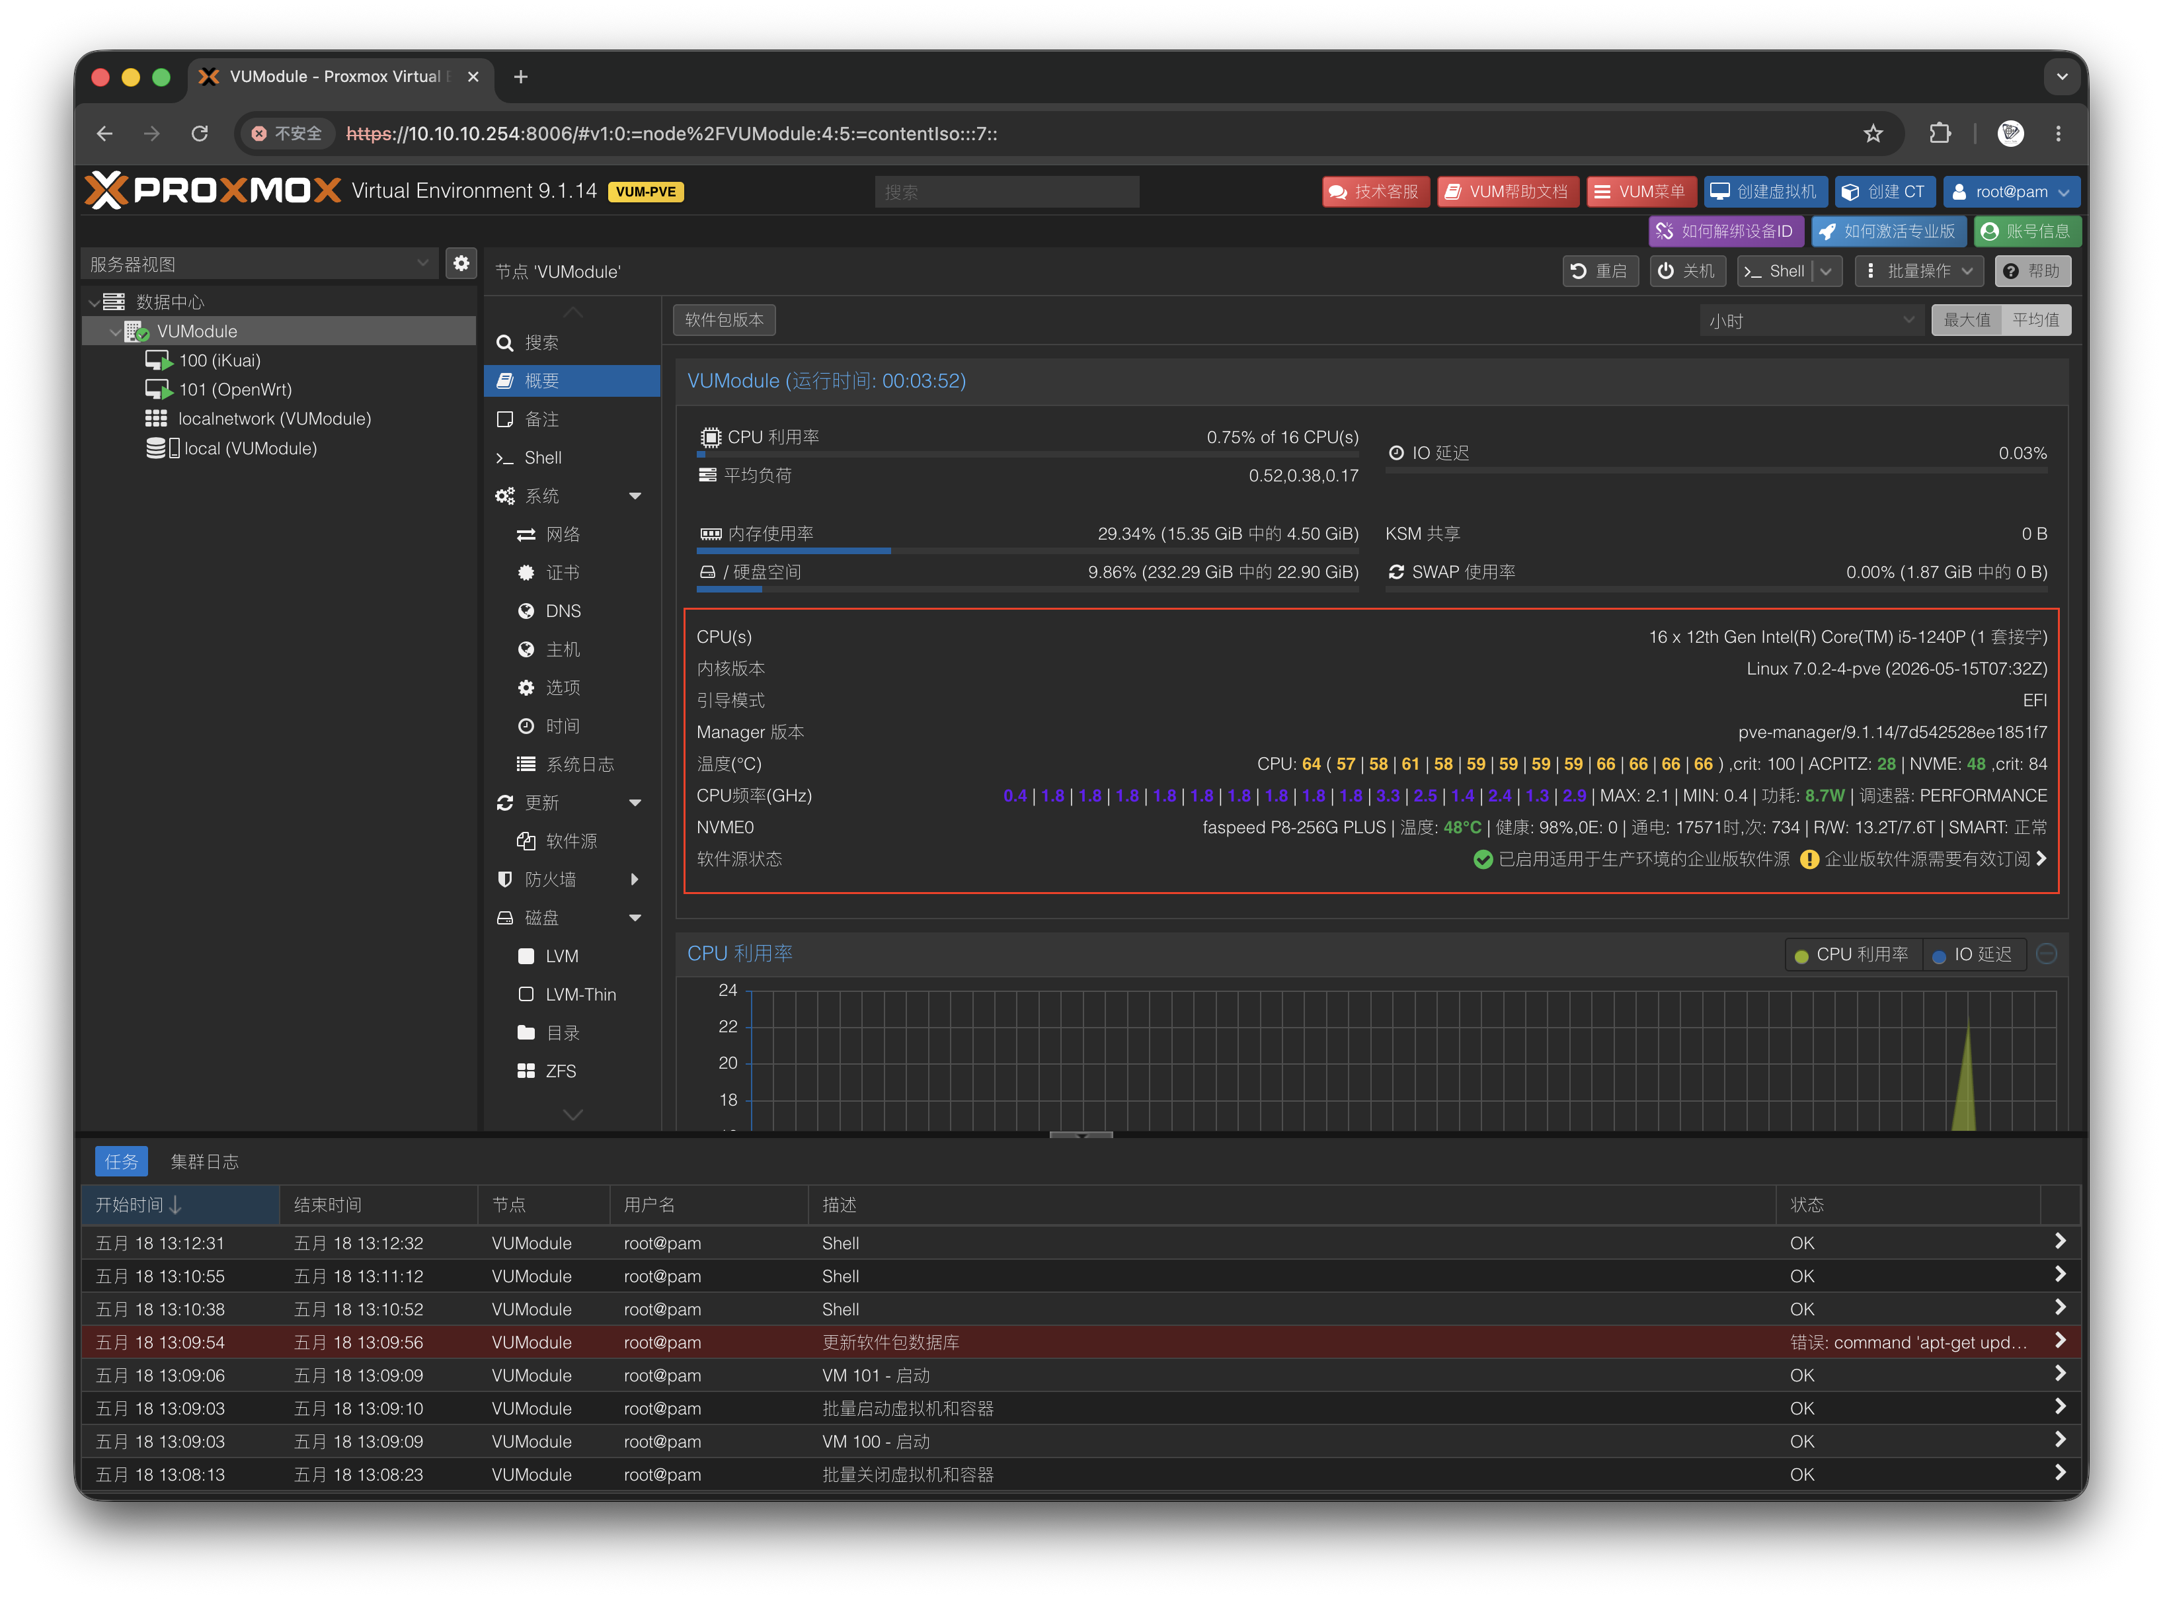
Task: Switch to the 集群日志 tab
Action: tap(205, 1161)
